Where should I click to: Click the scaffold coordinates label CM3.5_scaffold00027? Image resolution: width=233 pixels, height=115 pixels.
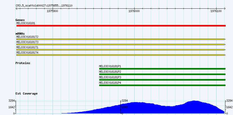44,6
